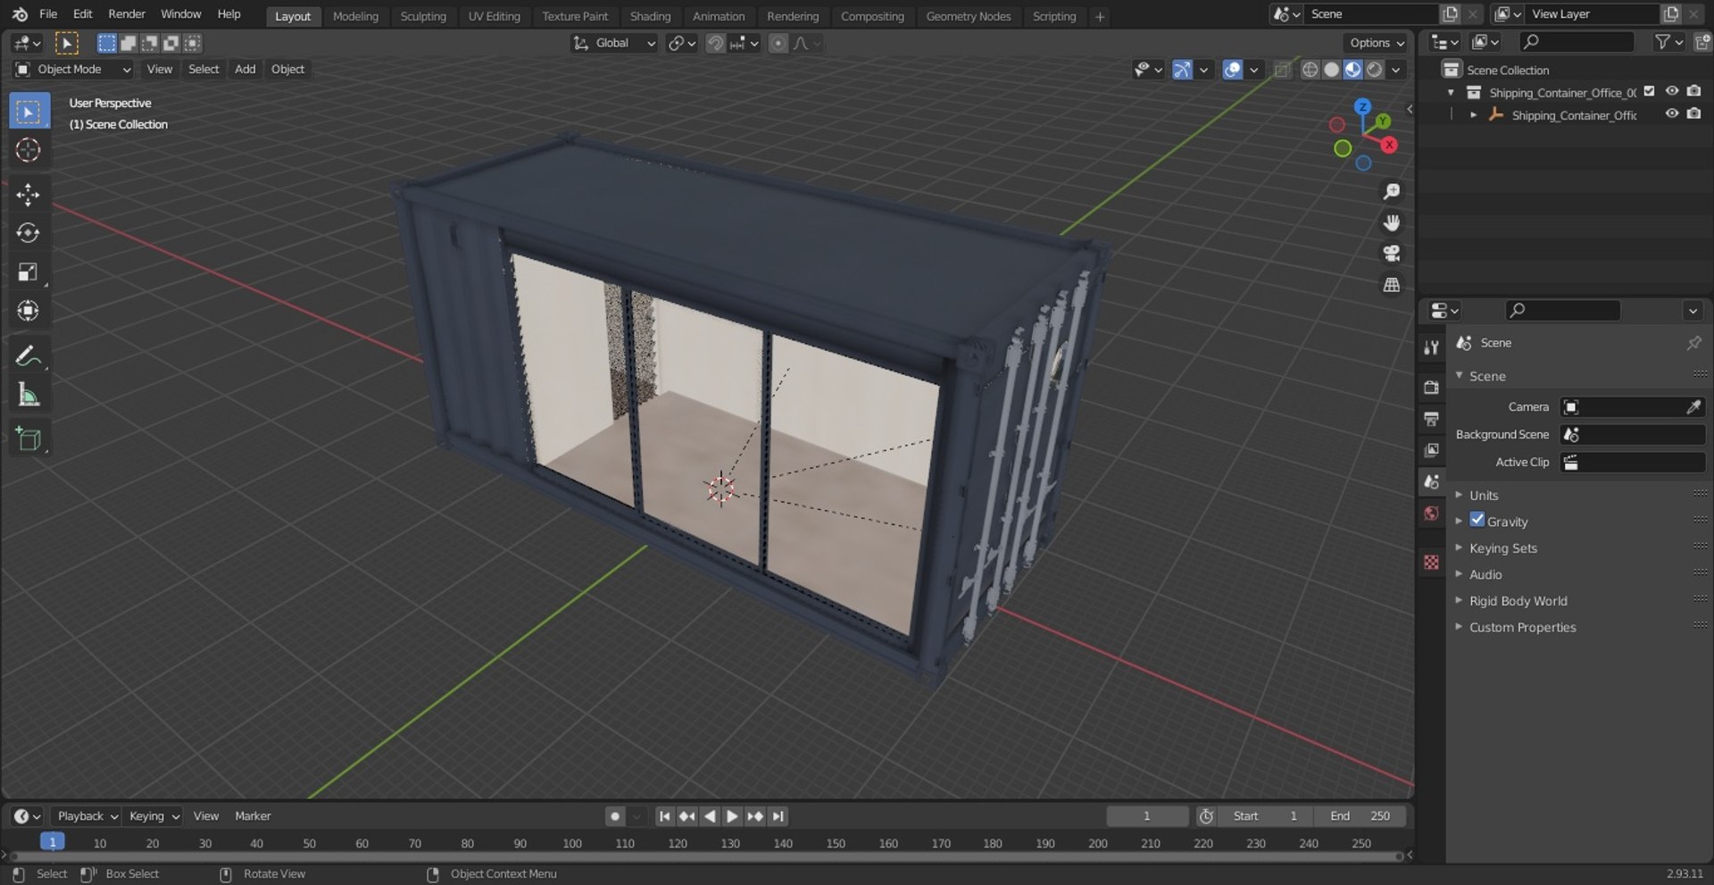Click End frame 250 field
Screen dimensions: 1714x885
pos(1360,816)
